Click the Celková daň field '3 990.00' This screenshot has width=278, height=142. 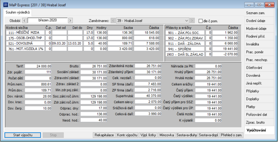click(148, 114)
